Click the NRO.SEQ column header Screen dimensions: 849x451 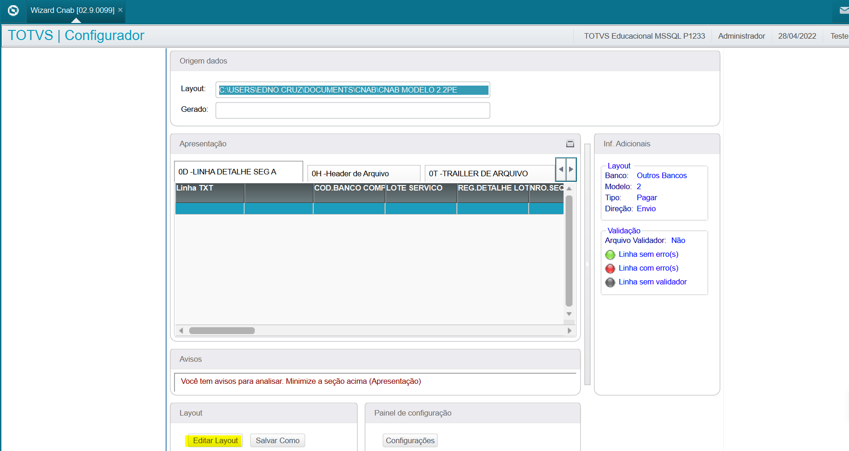pos(546,192)
